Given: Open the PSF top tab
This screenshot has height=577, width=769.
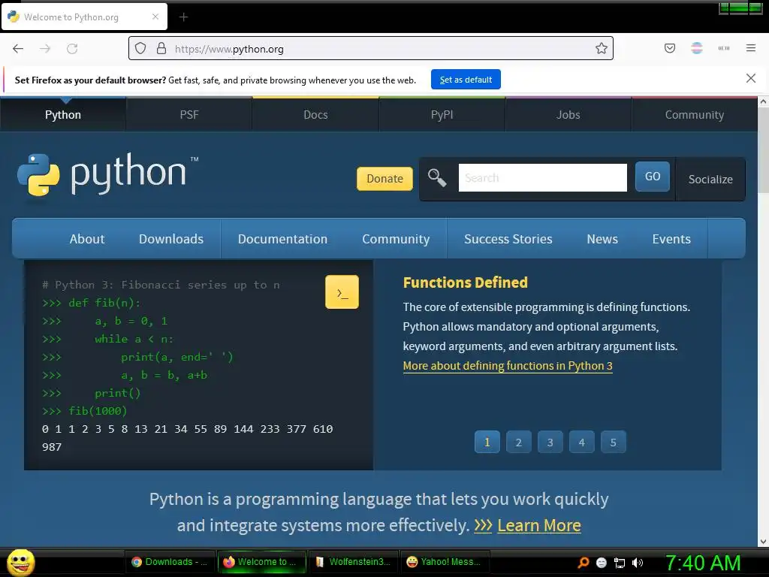Looking at the screenshot, I should (189, 115).
